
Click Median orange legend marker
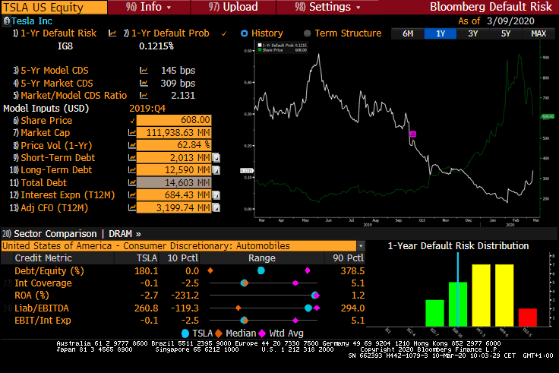click(219, 333)
